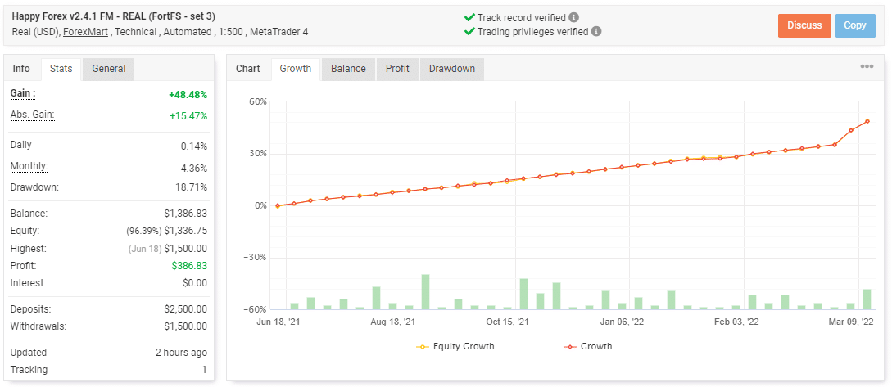Click the +48.48% gain value
Screen dimensions: 892x387
(188, 96)
